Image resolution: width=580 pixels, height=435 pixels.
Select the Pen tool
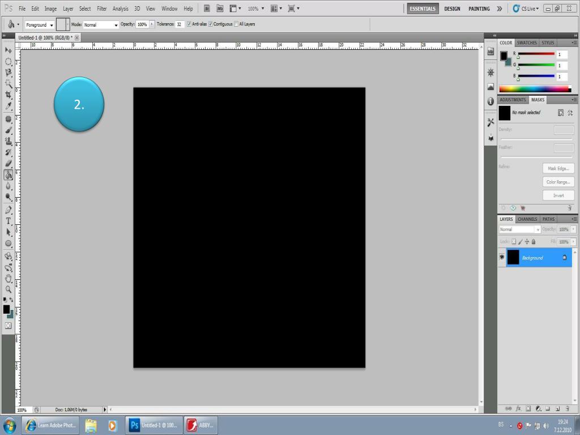click(8, 210)
